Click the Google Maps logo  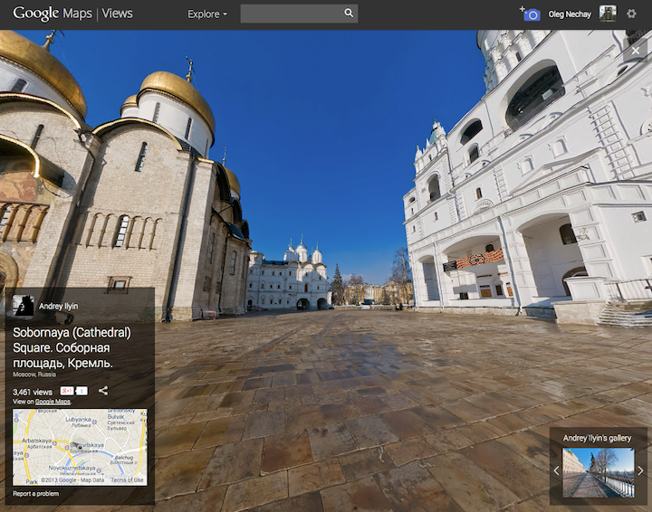(x=51, y=14)
